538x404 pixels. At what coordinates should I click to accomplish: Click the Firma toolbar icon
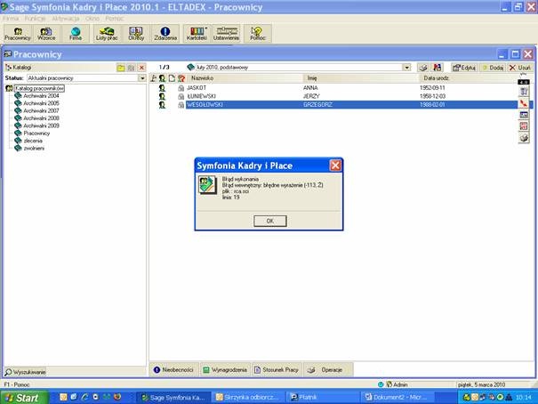[76, 33]
